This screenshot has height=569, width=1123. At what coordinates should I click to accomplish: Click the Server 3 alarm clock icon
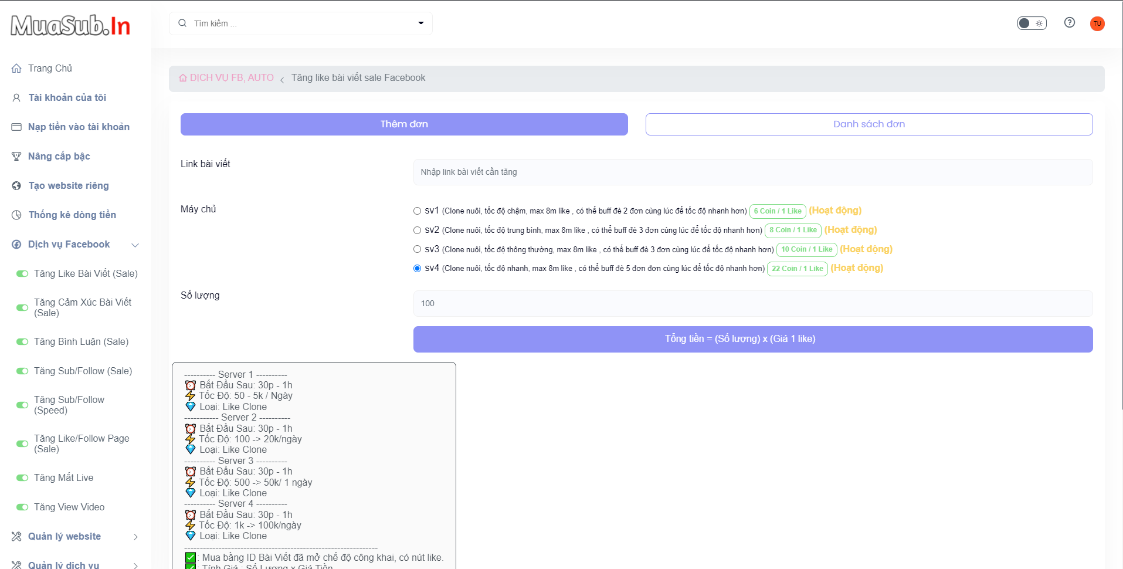191,471
